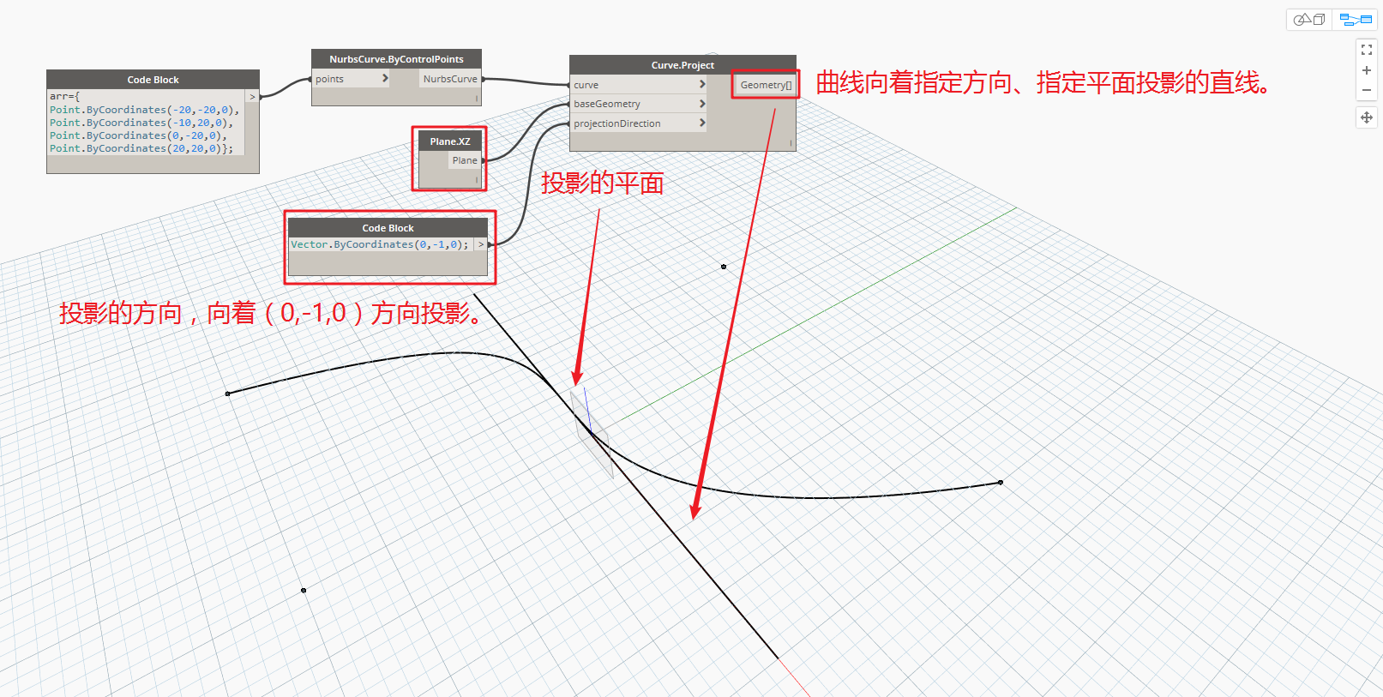This screenshot has height=697, width=1383.
Task: Select the points input port
Action: click(x=351, y=79)
